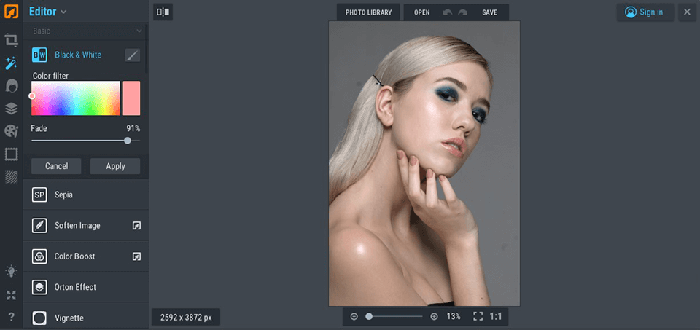Open the Editor dropdown menu

click(48, 12)
